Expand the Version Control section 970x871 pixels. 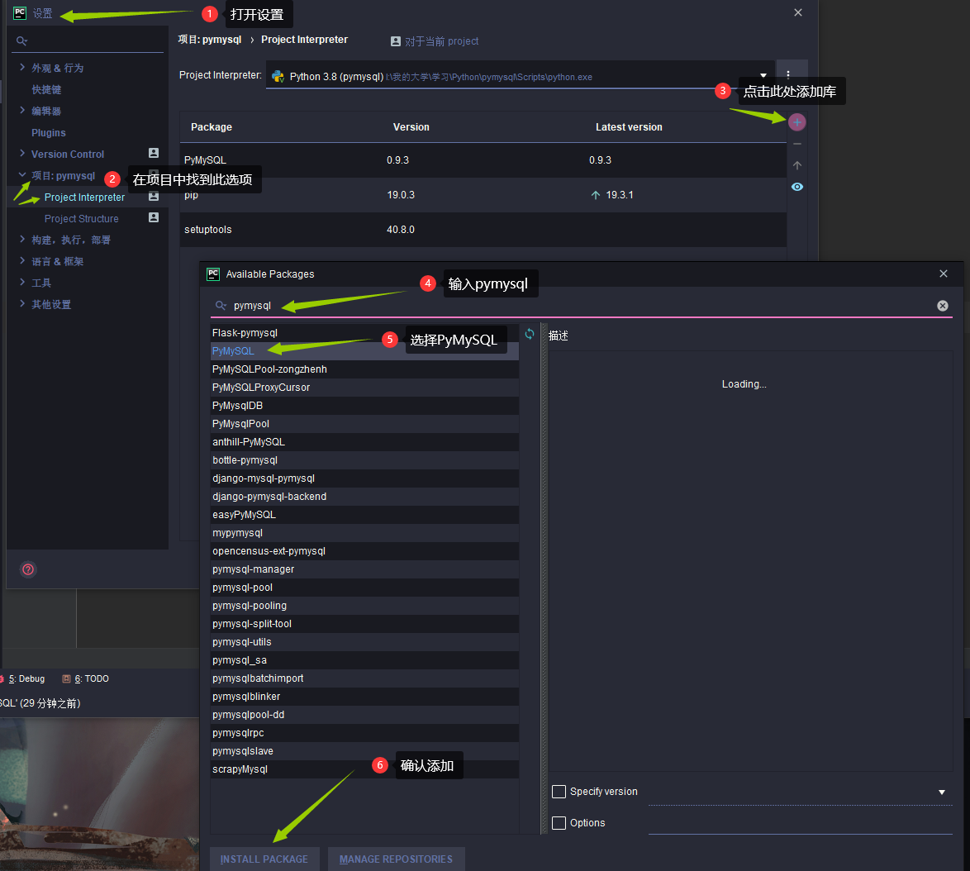(x=22, y=153)
